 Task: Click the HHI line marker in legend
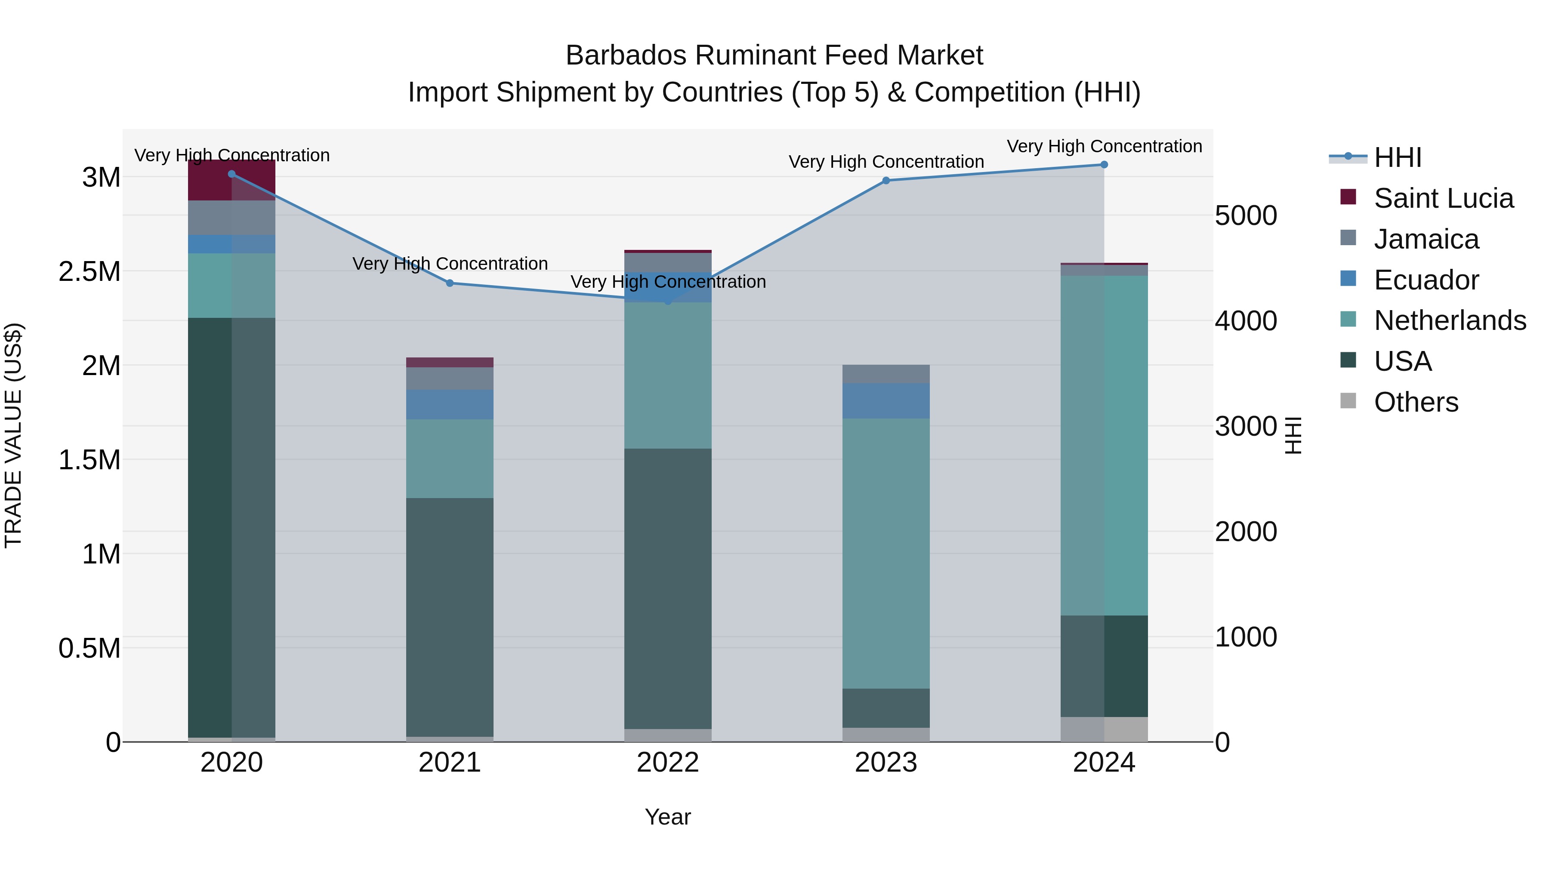click(1348, 156)
